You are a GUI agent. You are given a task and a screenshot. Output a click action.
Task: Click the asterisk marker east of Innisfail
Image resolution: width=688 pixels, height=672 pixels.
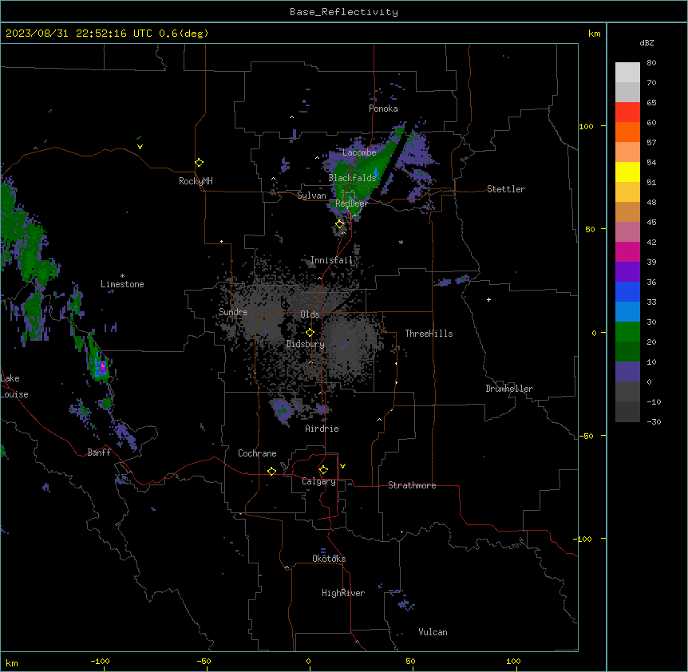click(x=401, y=242)
